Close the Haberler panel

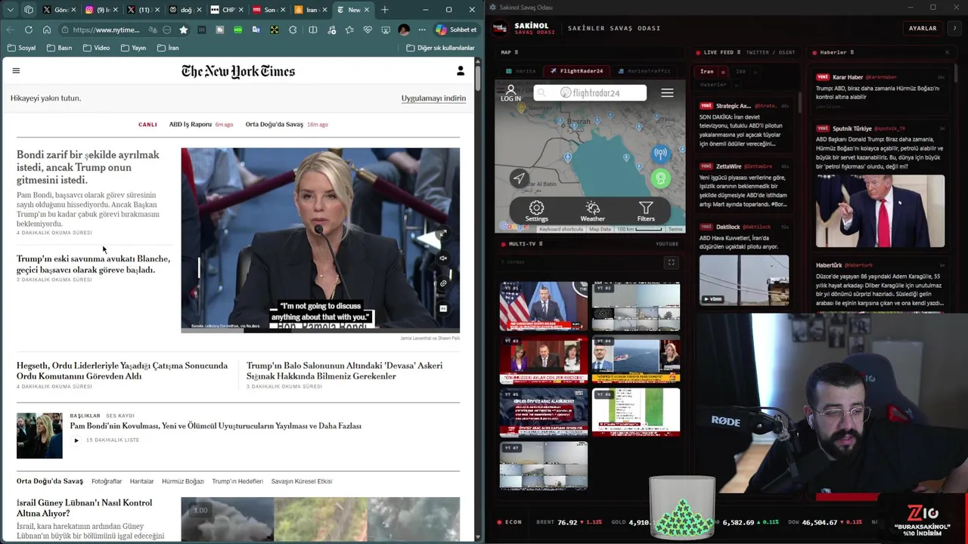(947, 52)
